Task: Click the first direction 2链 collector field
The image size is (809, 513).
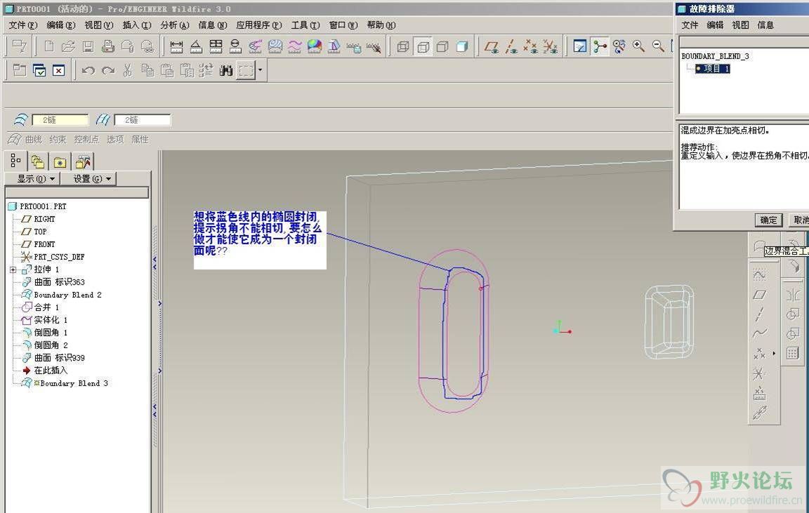Action: pyautogui.click(x=60, y=120)
